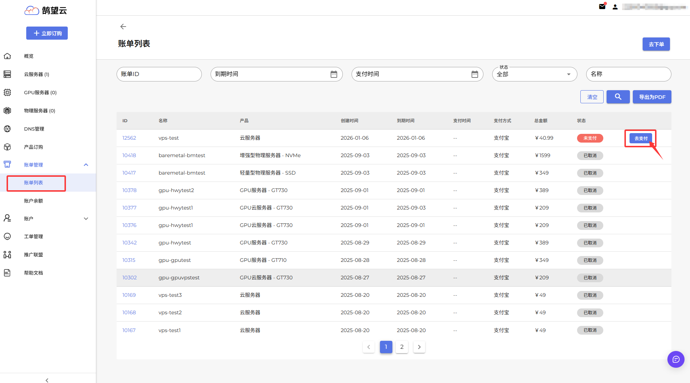Go to 工单管理 in sidebar

click(34, 236)
